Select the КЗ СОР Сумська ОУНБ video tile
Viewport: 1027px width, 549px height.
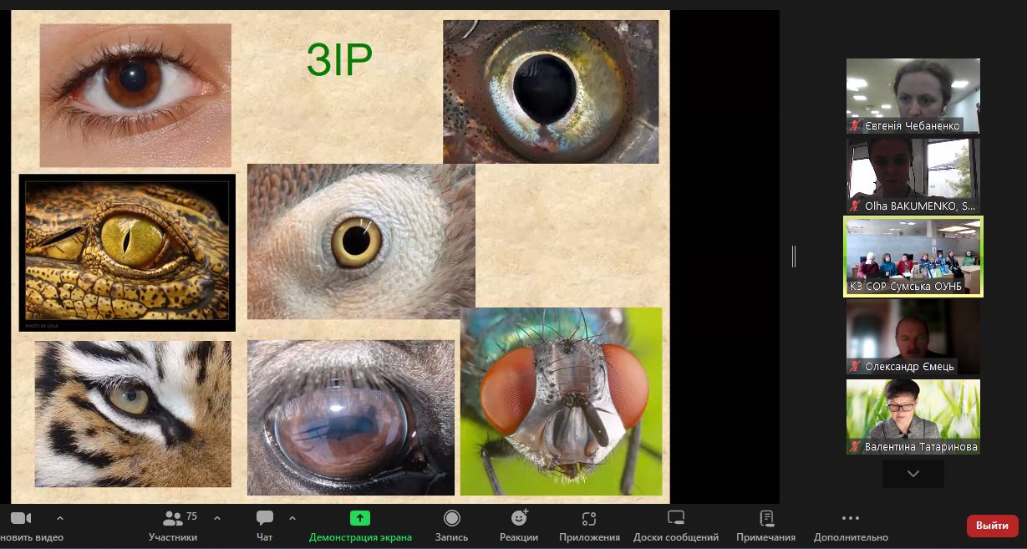coord(913,256)
